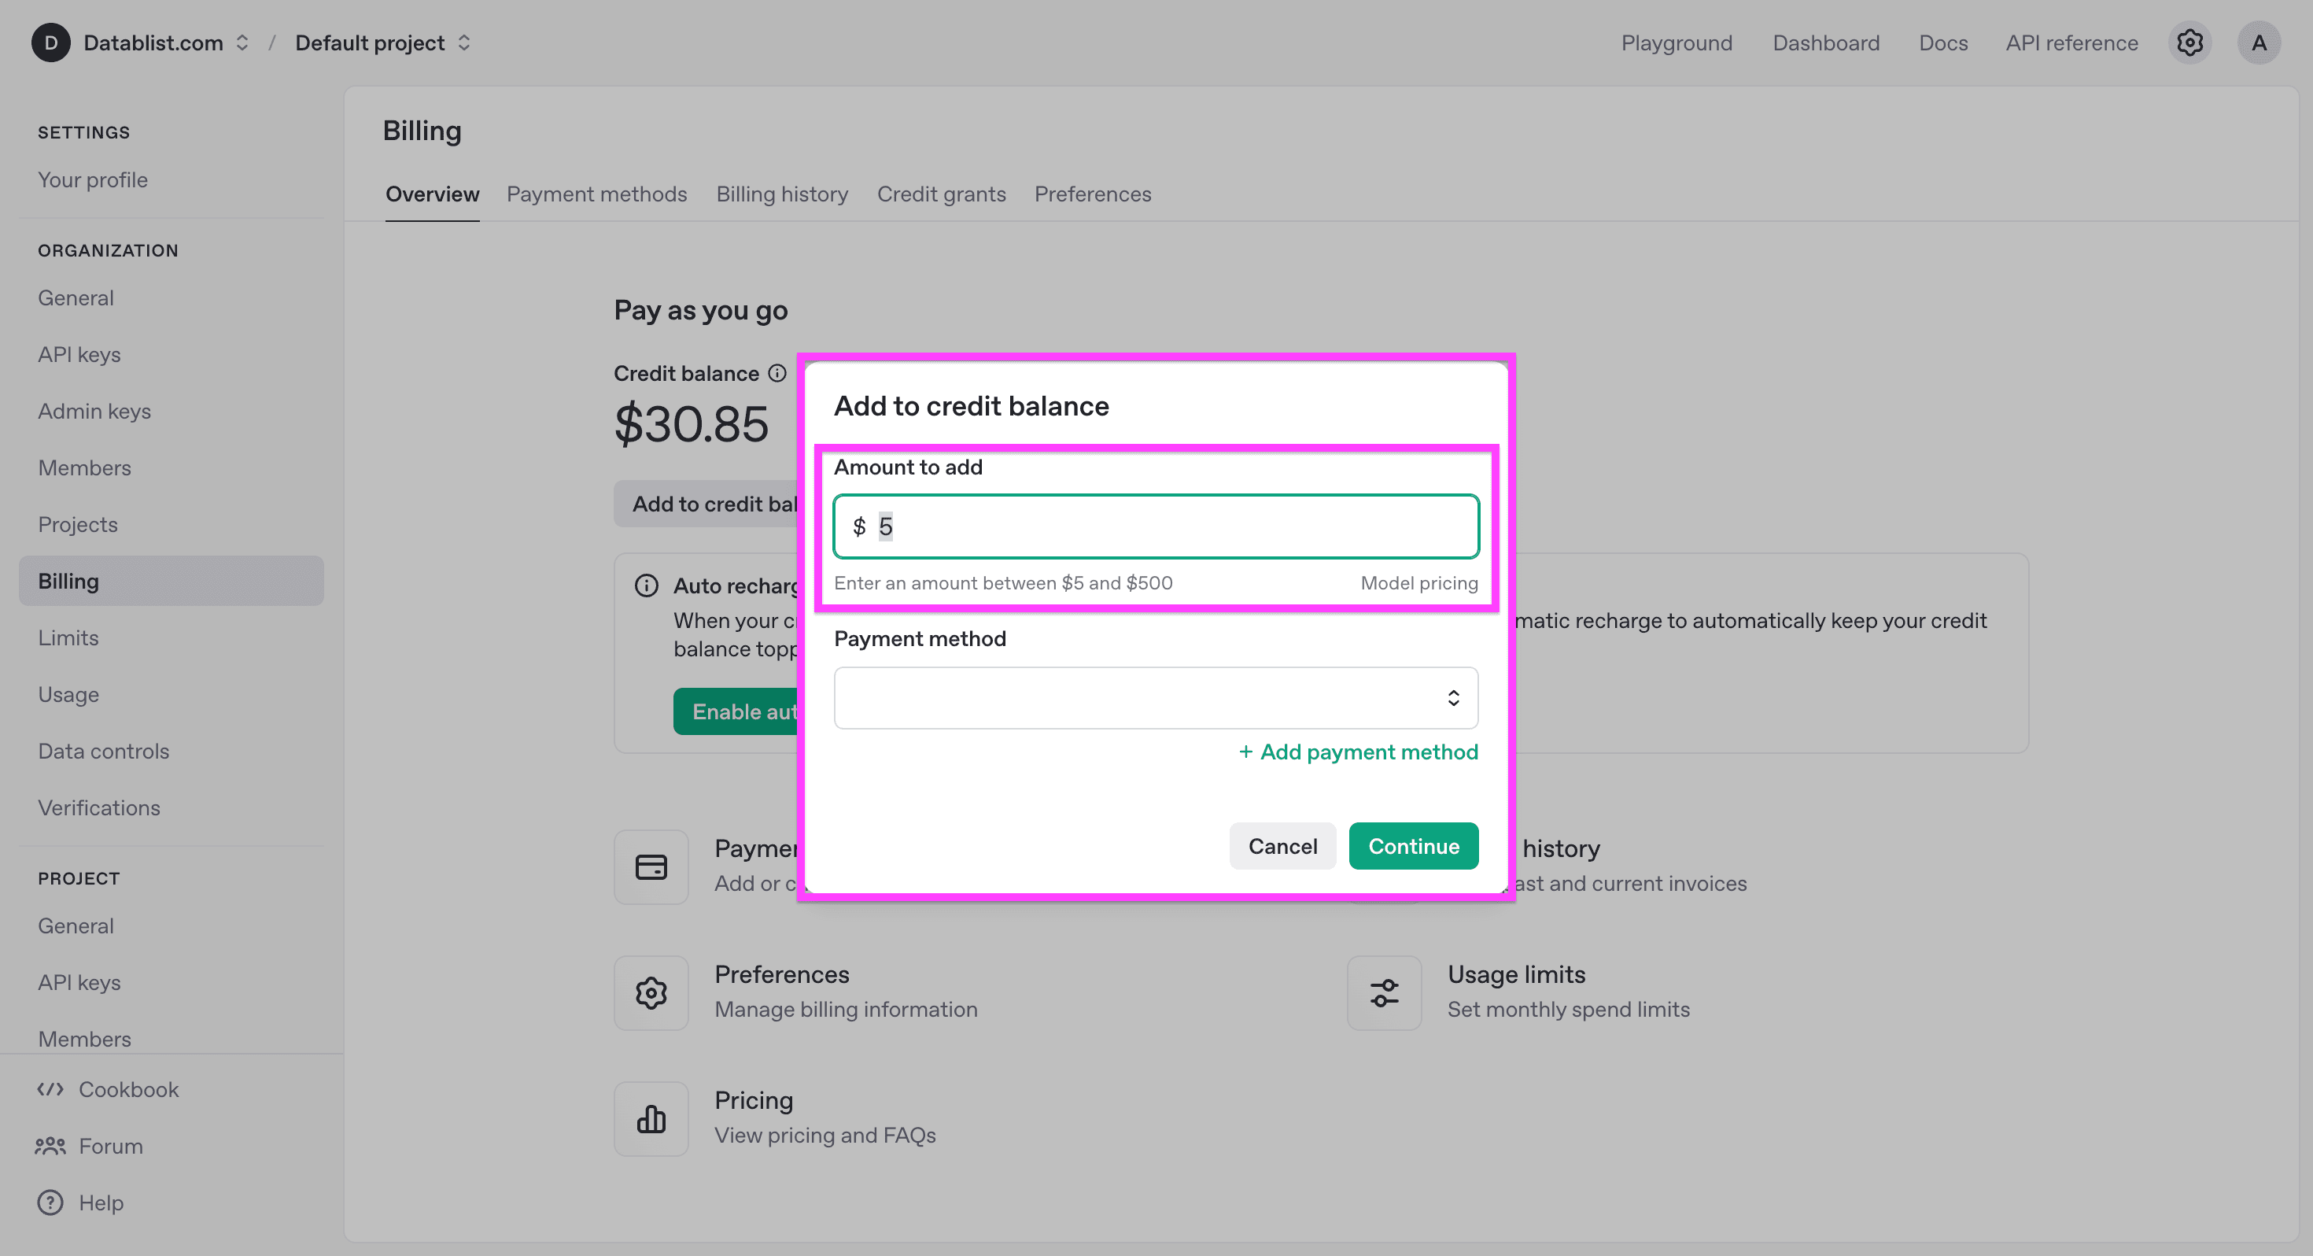The height and width of the screenshot is (1256, 2313).
Task: Click the Forum people icon
Action: click(x=50, y=1146)
